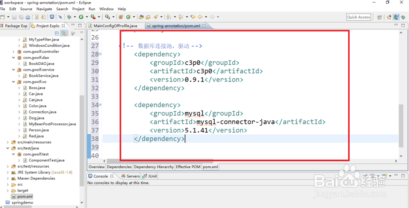
Task: Open the Run configurations dropdown arrow
Action: pyautogui.click(x=87, y=17)
